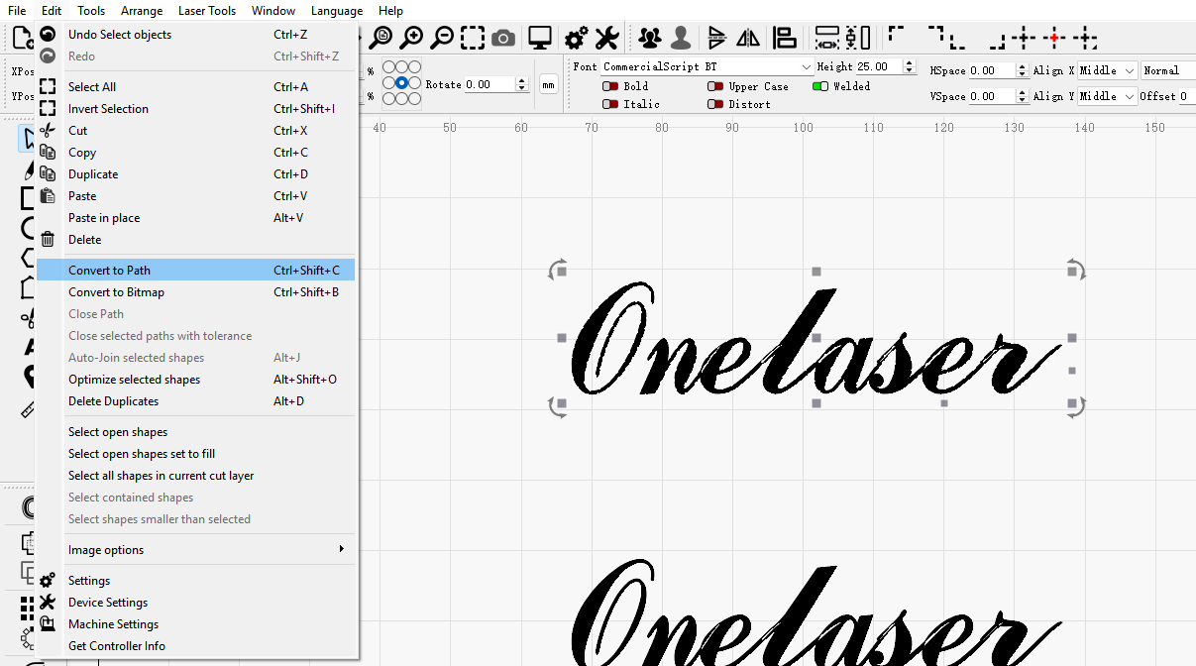
Task: Open Device Settings wrench-and-screwdriver toolbar icon
Action: (x=606, y=38)
